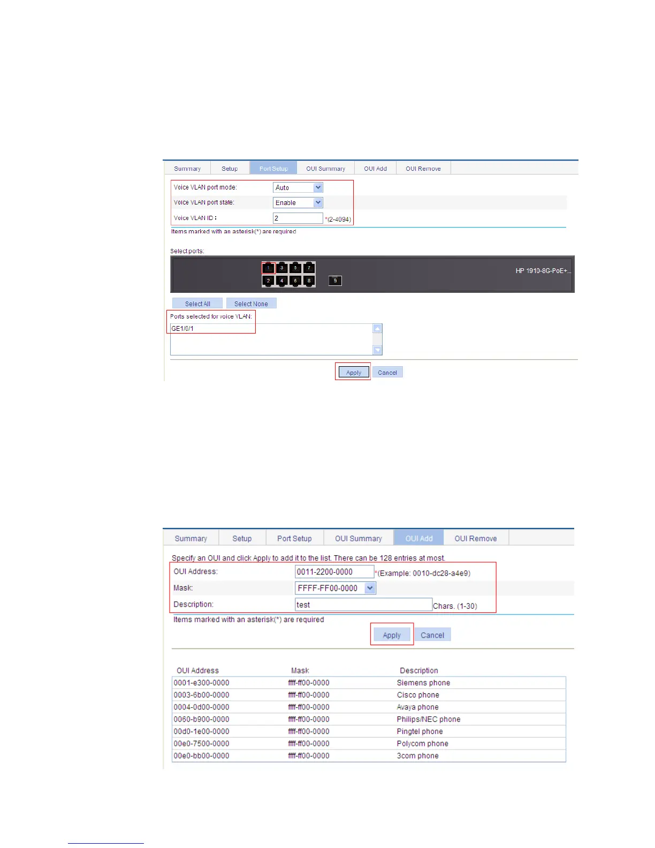Select the Pingtel phone OUI row
This screenshot has width=655, height=848.
[x=369, y=731]
